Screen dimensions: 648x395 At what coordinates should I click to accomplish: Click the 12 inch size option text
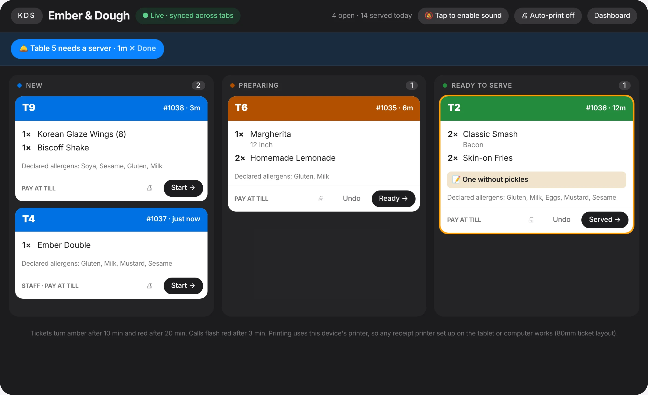click(261, 145)
